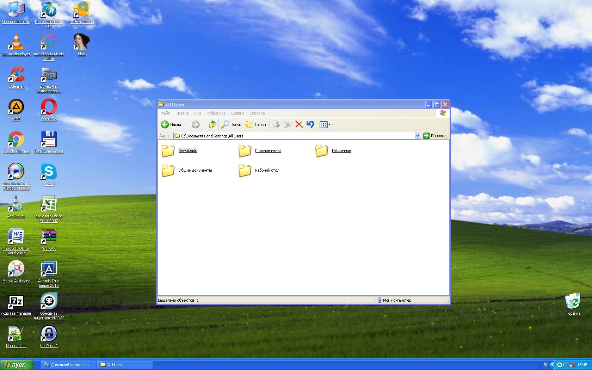Select the Корзина recycle bin icon
Screen dimensions: 592x370
(x=573, y=302)
